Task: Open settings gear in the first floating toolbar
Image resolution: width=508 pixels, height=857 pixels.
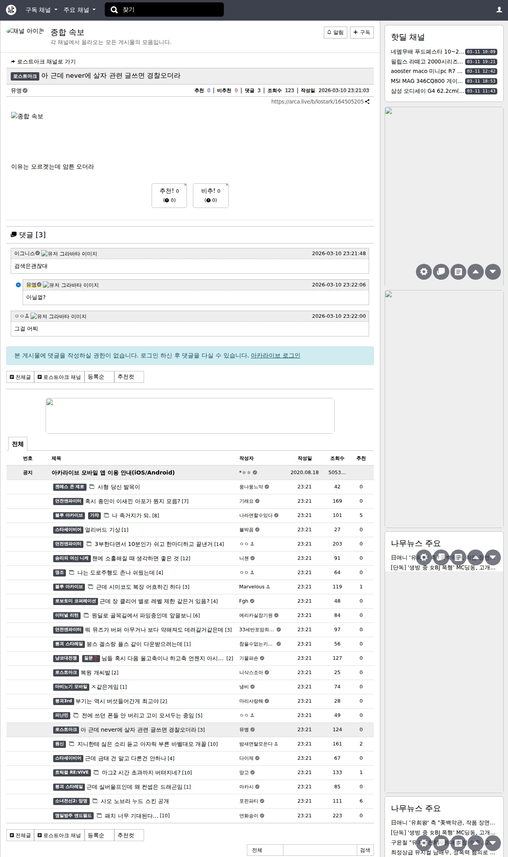Action: (x=424, y=272)
